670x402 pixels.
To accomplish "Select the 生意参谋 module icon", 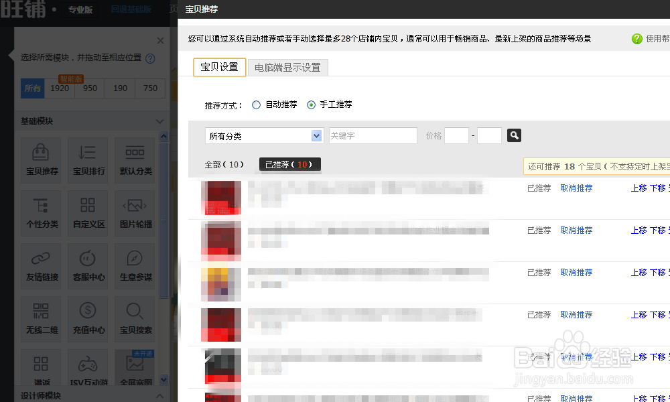I will click(x=135, y=266).
